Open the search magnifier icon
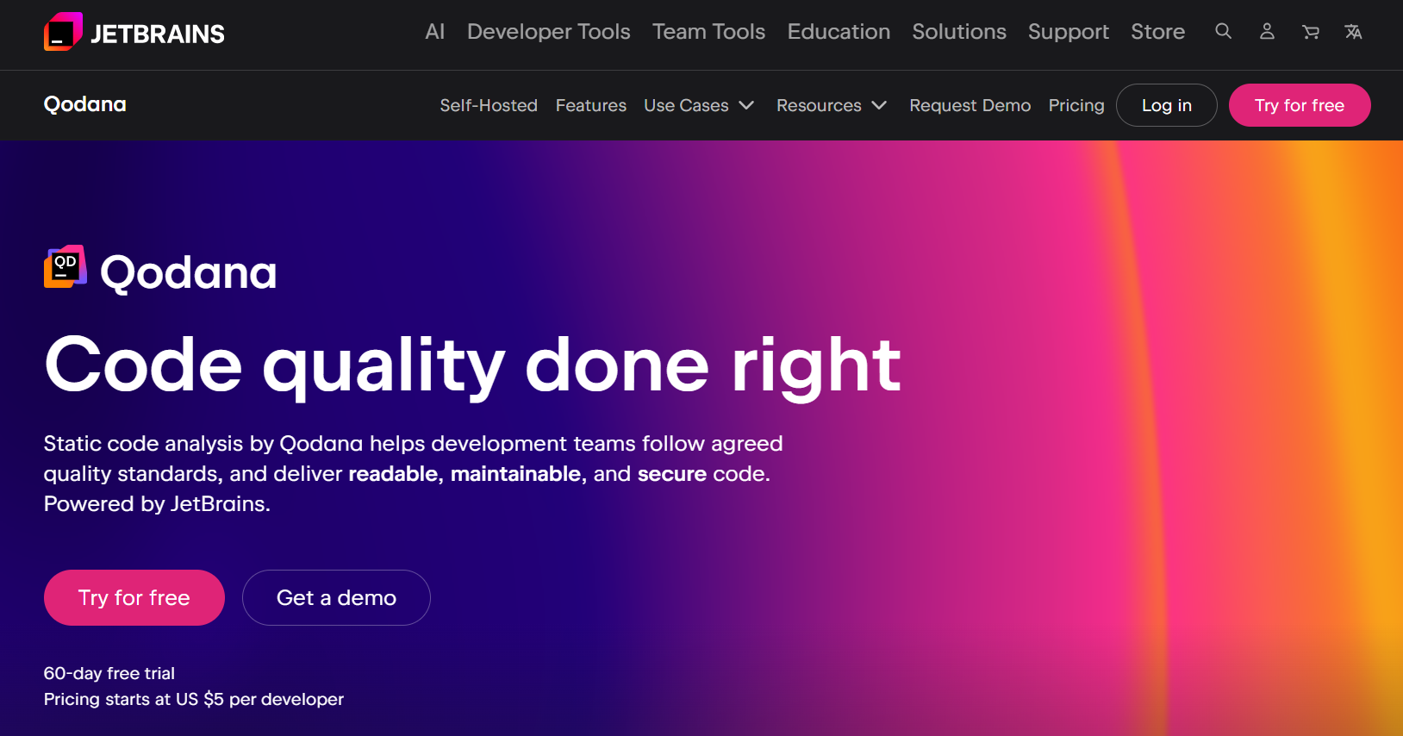 (x=1223, y=32)
